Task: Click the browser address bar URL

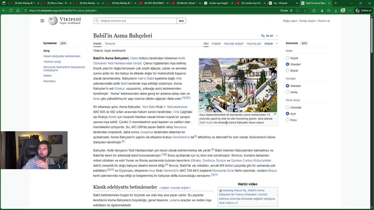Action: [x=63, y=10]
